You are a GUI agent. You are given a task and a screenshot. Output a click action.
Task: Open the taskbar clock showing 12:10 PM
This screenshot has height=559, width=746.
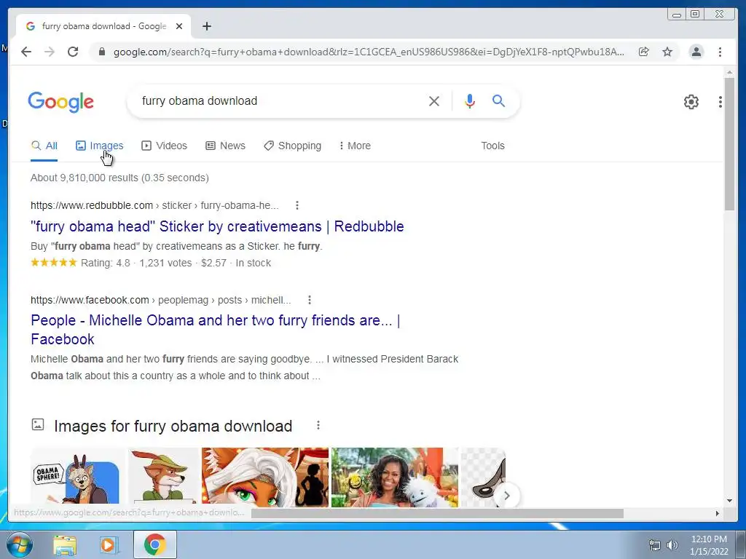point(709,545)
